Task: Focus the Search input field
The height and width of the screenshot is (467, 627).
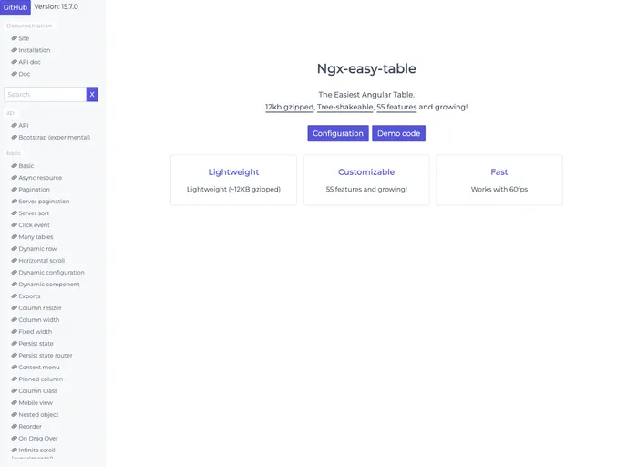Action: click(x=46, y=95)
